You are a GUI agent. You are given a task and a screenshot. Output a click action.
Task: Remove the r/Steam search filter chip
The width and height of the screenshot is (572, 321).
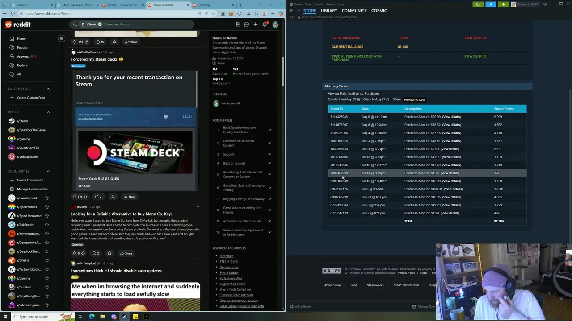[x=100, y=25]
